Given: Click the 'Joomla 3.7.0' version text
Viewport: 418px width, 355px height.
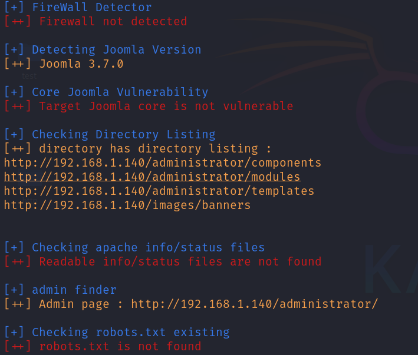Looking at the screenshot, I should [81, 64].
